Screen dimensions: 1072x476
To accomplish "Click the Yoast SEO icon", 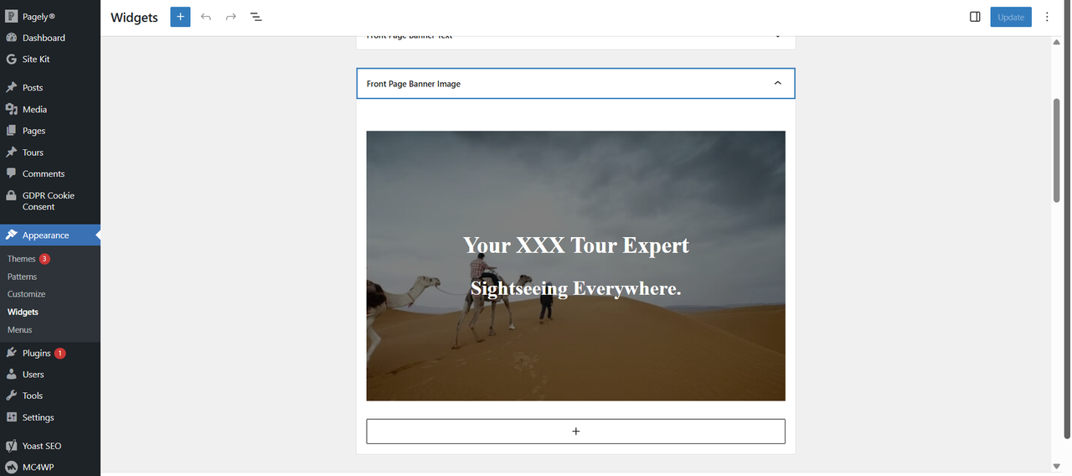I will point(11,446).
